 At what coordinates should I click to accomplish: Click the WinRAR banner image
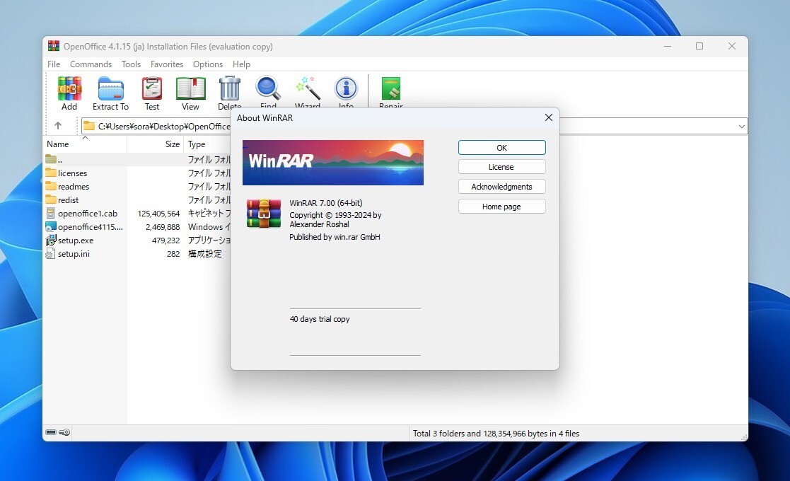click(x=332, y=162)
